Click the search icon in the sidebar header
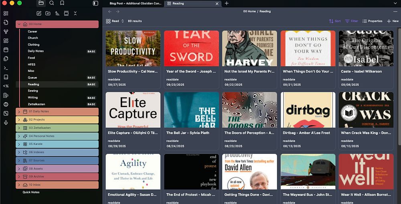 click(x=52, y=3)
